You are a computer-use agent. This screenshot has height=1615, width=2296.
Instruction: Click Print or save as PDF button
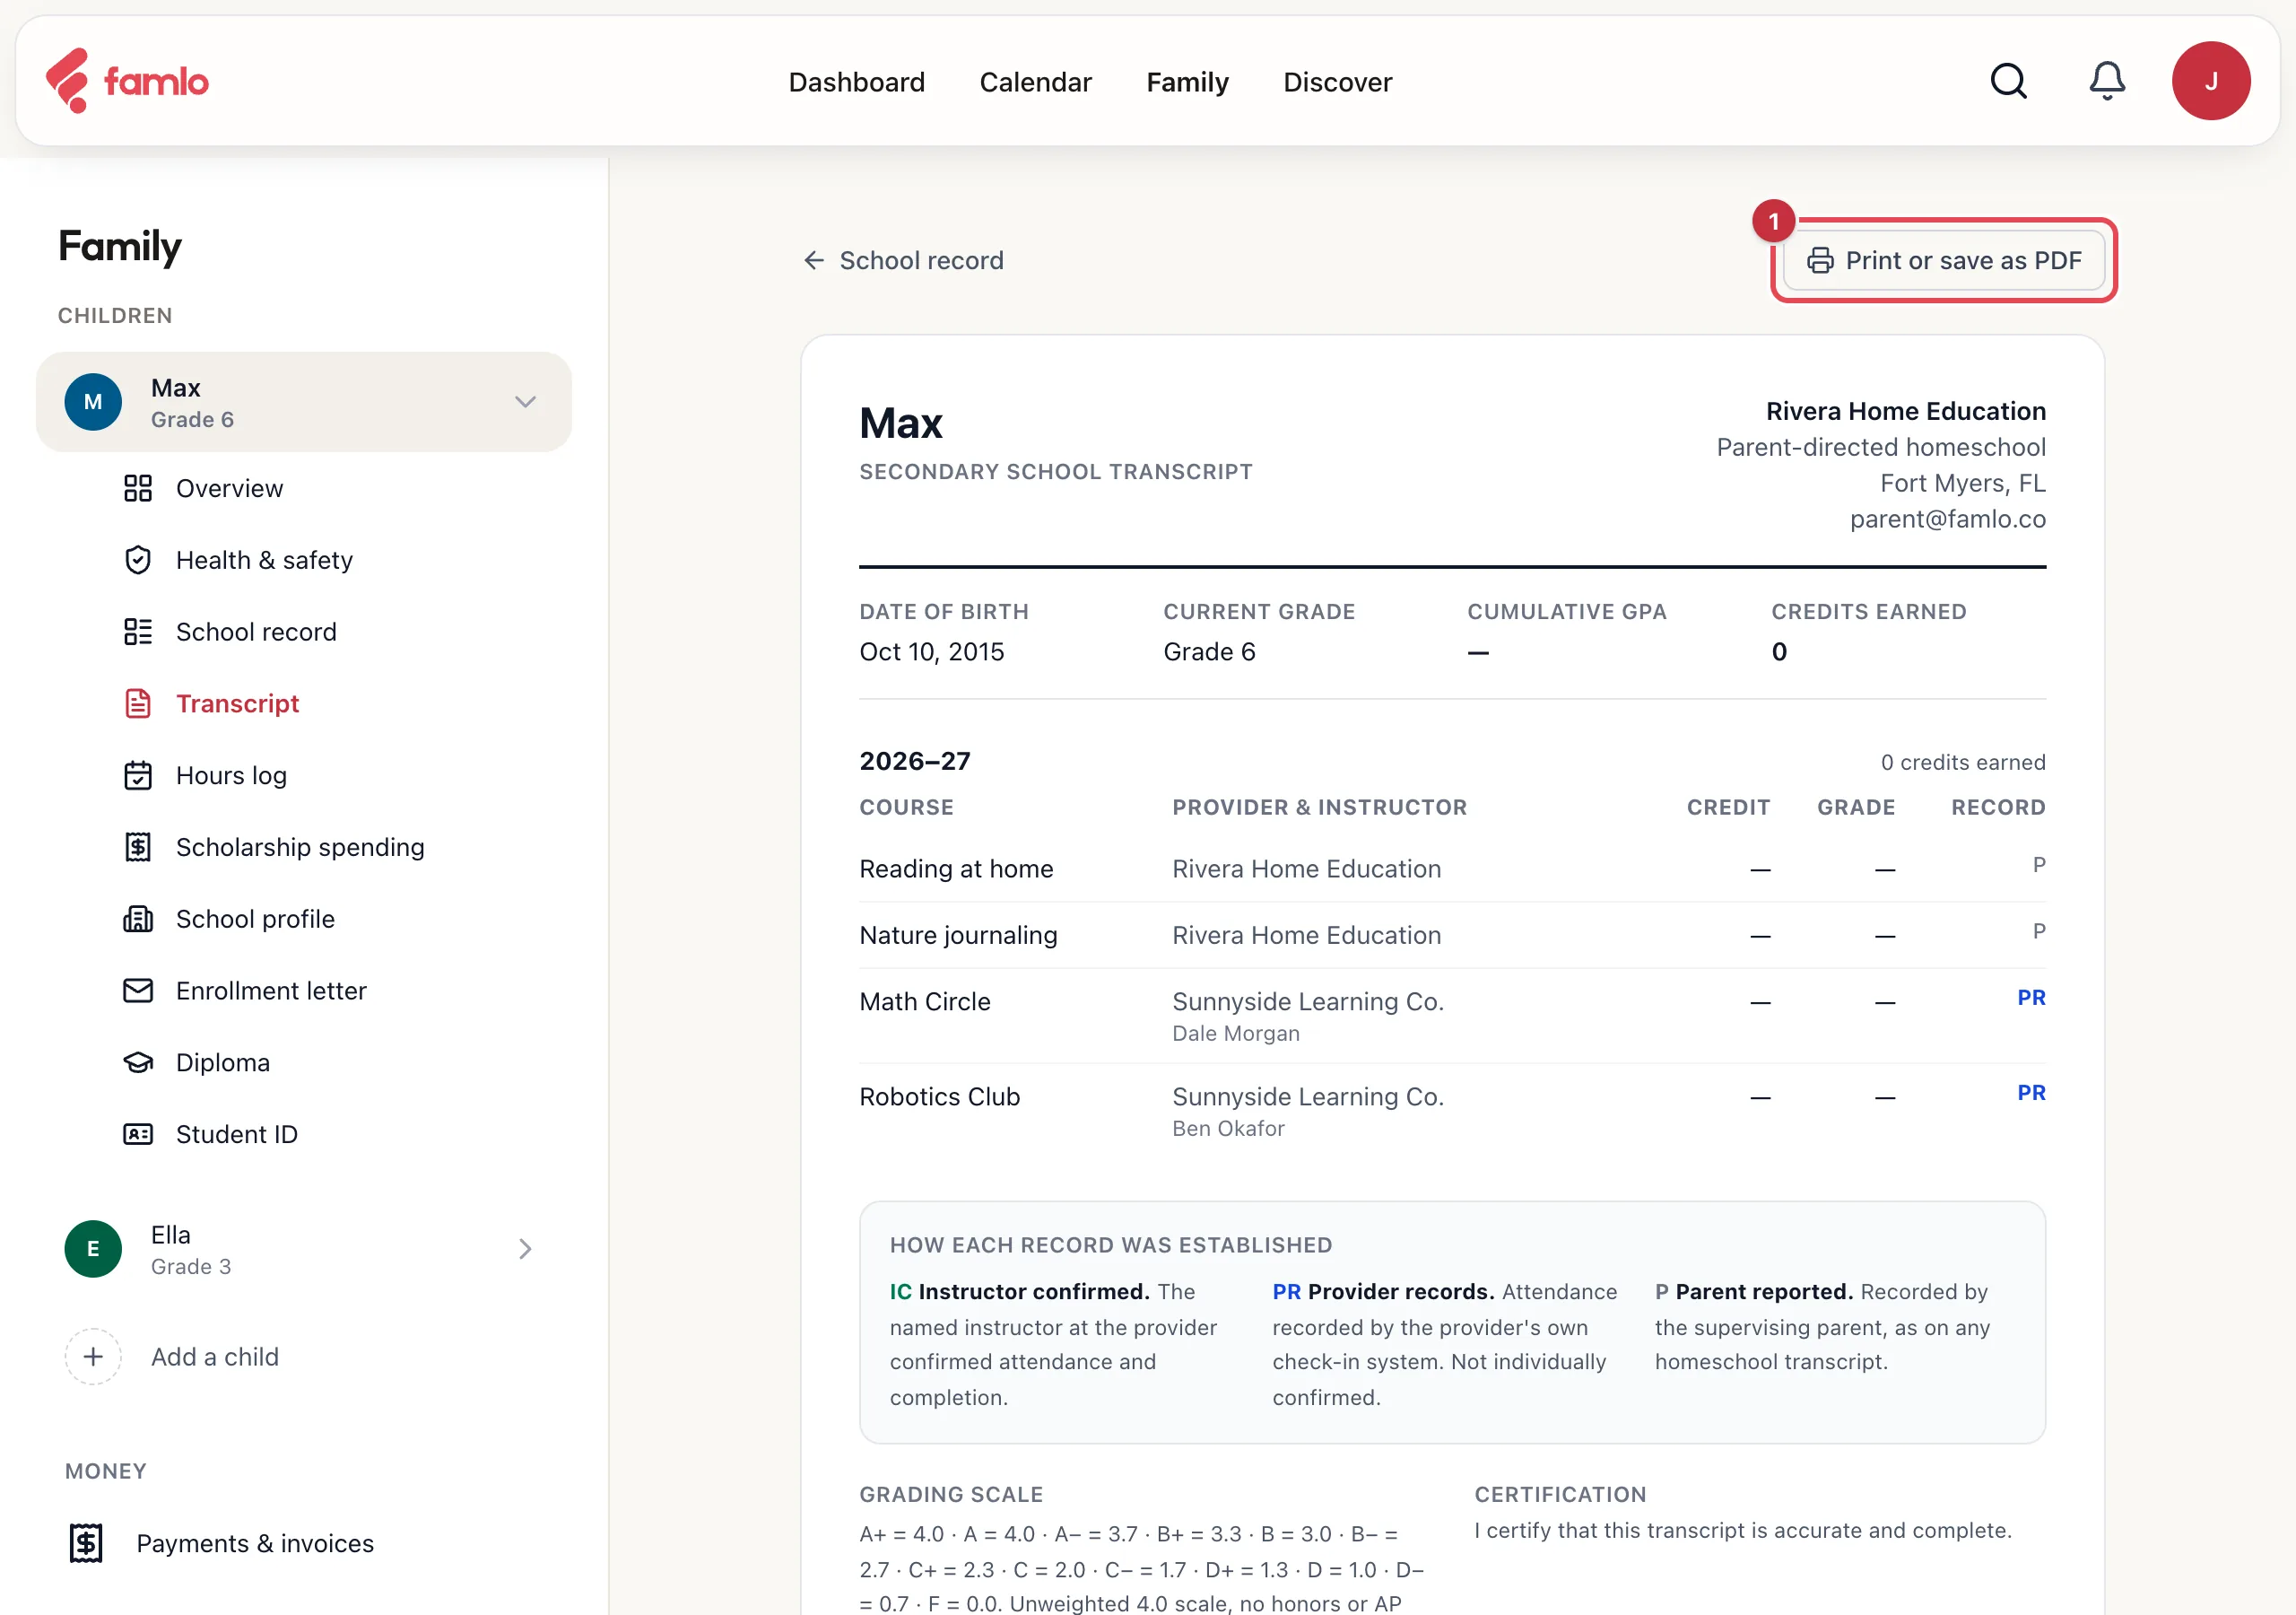(1944, 260)
